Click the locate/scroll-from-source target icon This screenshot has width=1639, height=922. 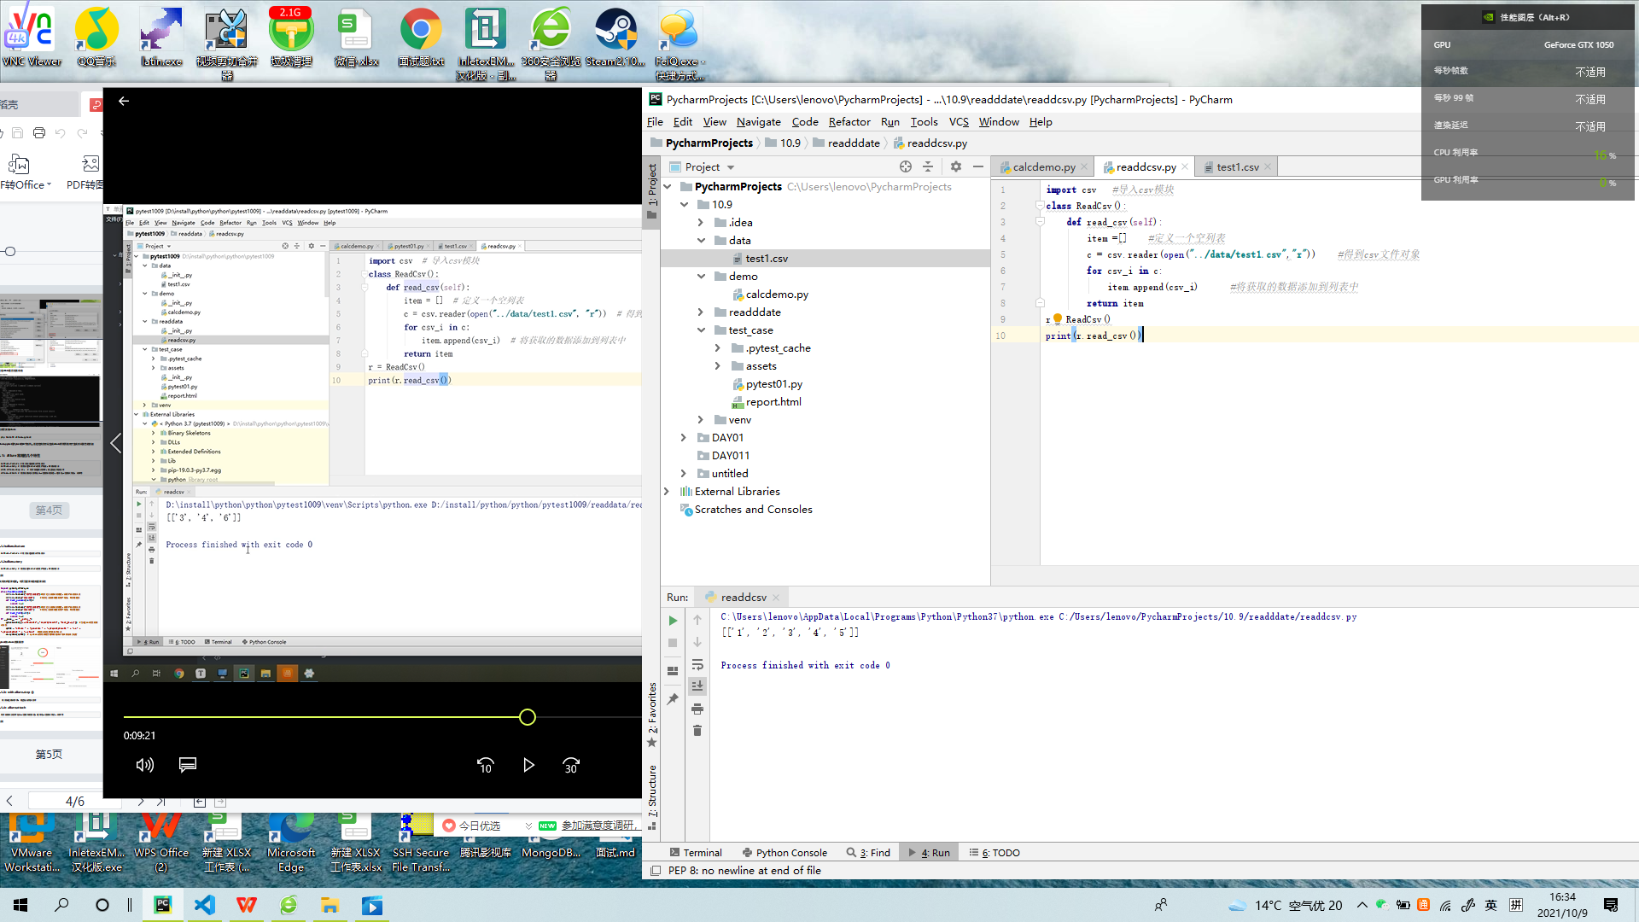pos(905,166)
